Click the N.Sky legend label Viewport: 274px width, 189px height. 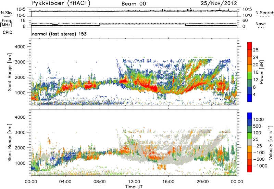[7, 13]
